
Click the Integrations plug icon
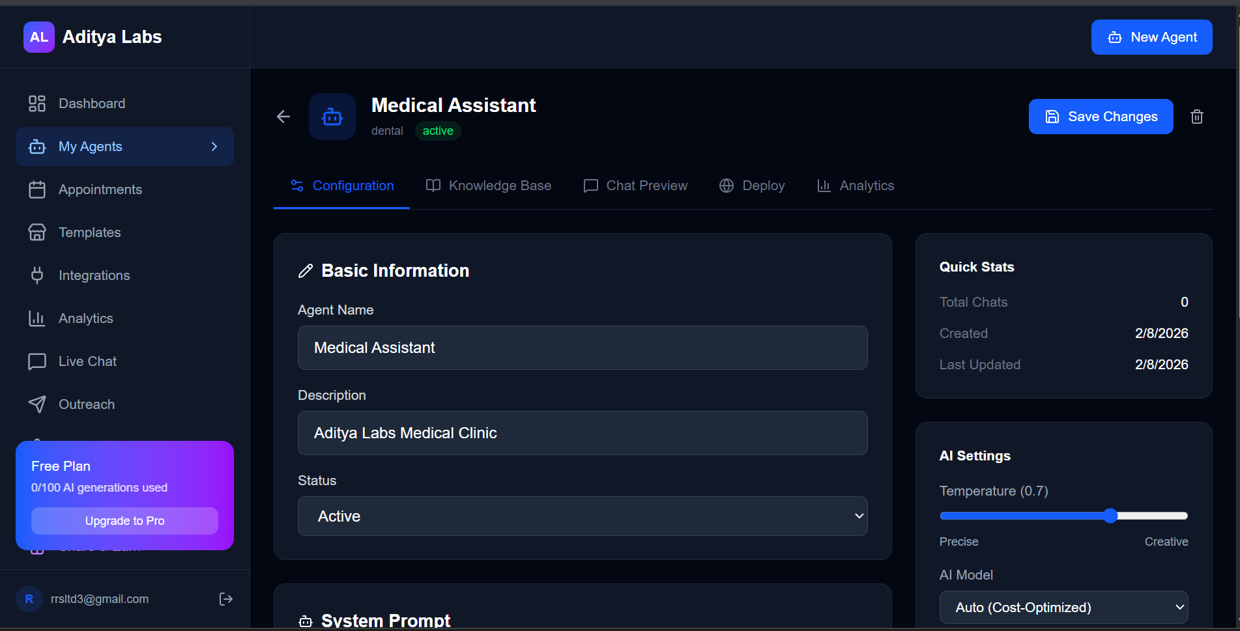coord(37,275)
